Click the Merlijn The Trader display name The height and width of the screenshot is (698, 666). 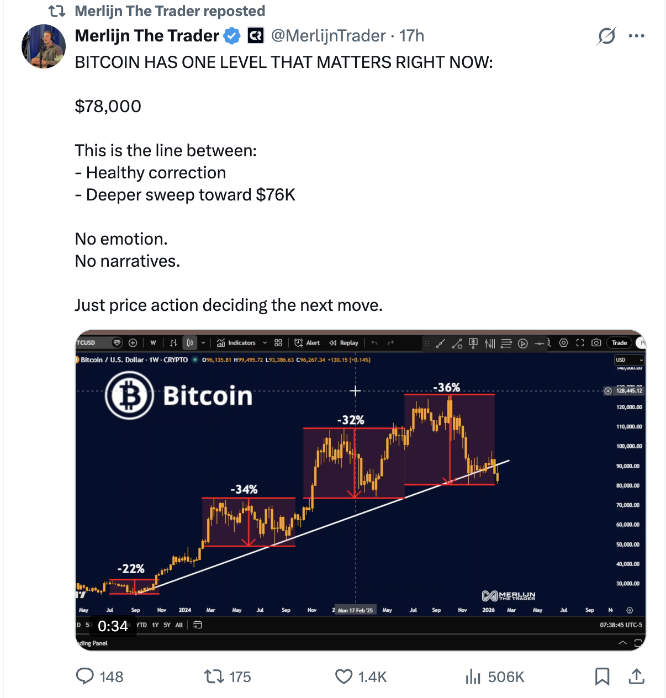[x=147, y=36]
